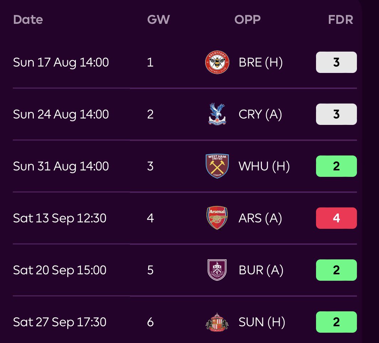Select the FDR 3 badge for Crystal Palace
This screenshot has width=379, height=343.
pyautogui.click(x=336, y=114)
